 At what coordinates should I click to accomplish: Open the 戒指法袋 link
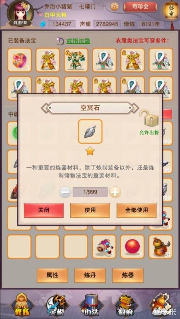pos(79,41)
